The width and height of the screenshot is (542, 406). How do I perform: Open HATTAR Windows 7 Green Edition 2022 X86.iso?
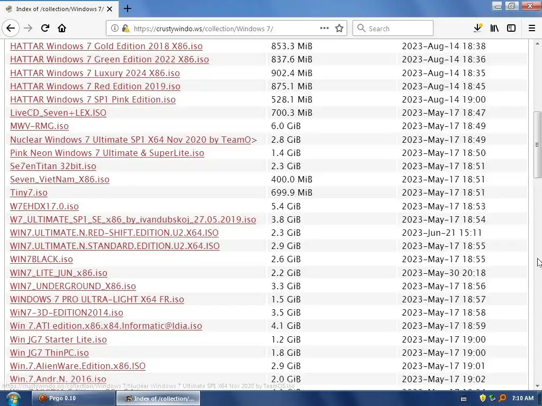tap(109, 59)
